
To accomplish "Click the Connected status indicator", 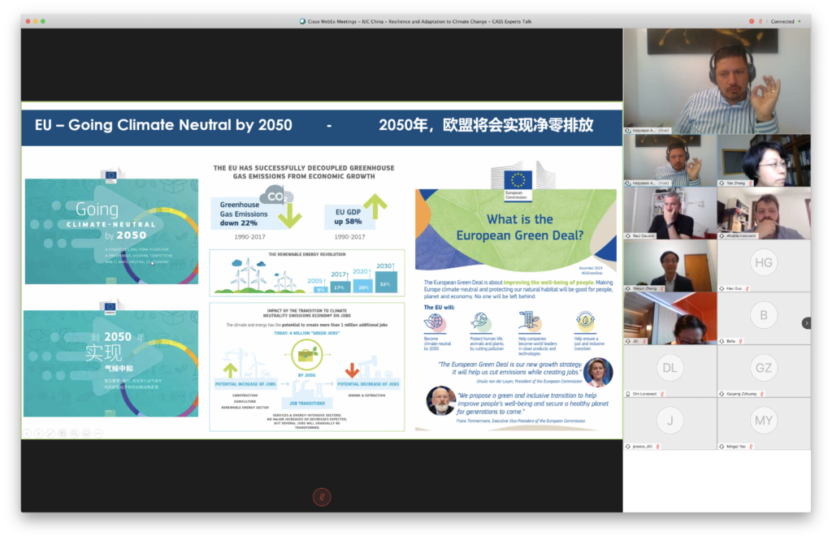I will (x=782, y=21).
